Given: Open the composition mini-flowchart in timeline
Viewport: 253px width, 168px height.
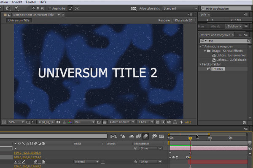Looking at the screenshot, I should click(113, 136).
